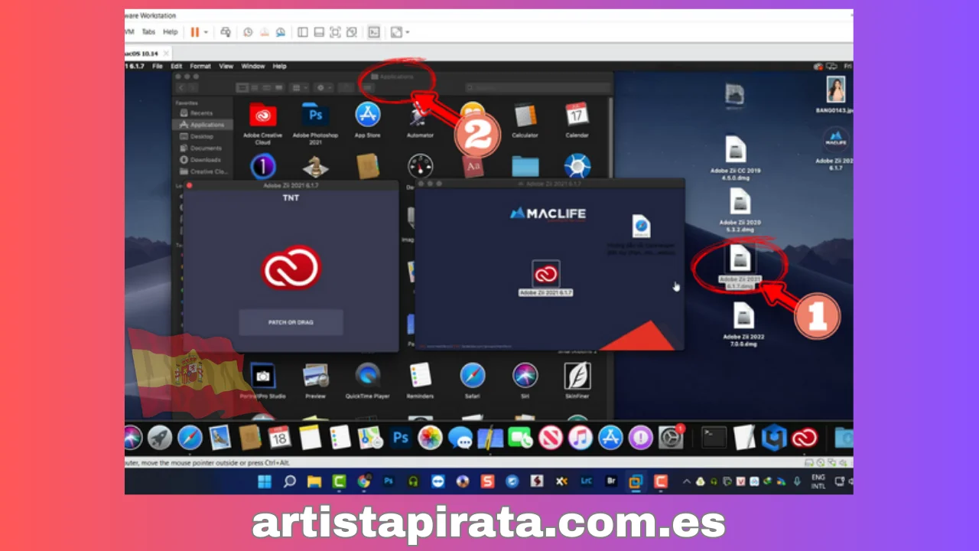Open Adobe Creative Cloud in the Finder Applications window
979x551 pixels.
pos(262,116)
